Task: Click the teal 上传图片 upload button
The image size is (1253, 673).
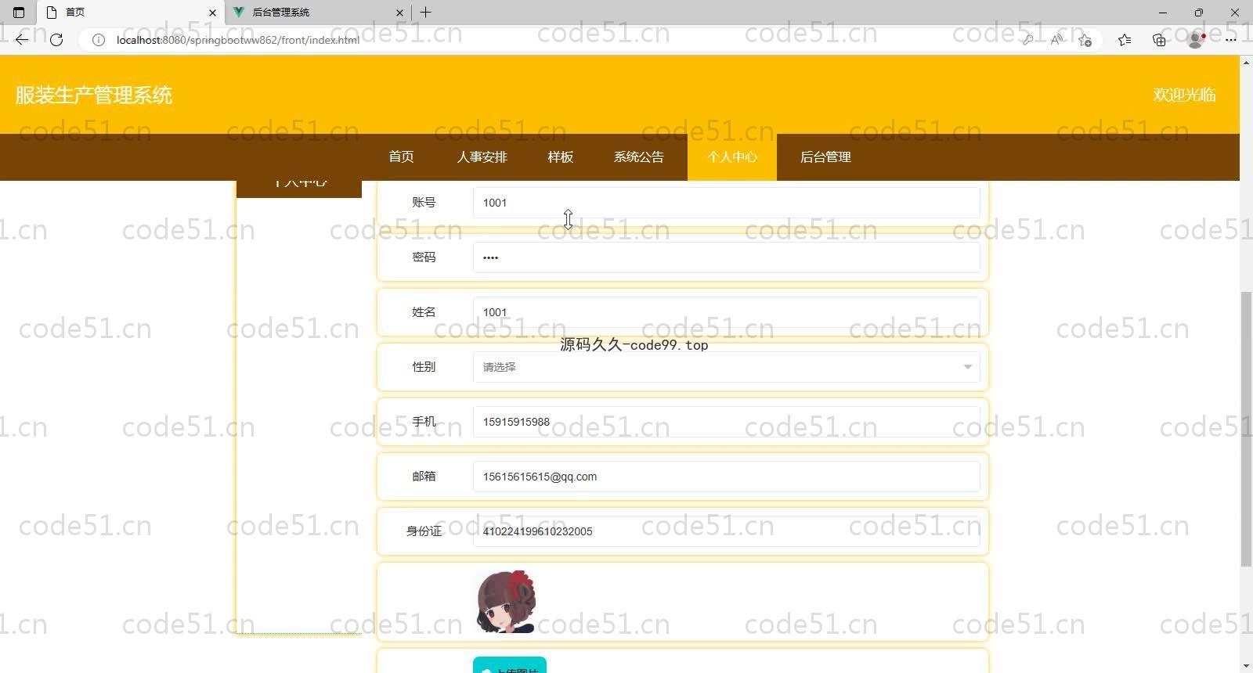Action: tap(510, 666)
